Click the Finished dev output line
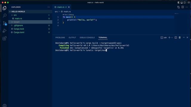 pos(92,48)
